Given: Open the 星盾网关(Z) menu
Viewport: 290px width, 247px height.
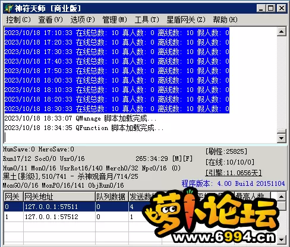Looking at the screenshot, I should (x=186, y=20).
